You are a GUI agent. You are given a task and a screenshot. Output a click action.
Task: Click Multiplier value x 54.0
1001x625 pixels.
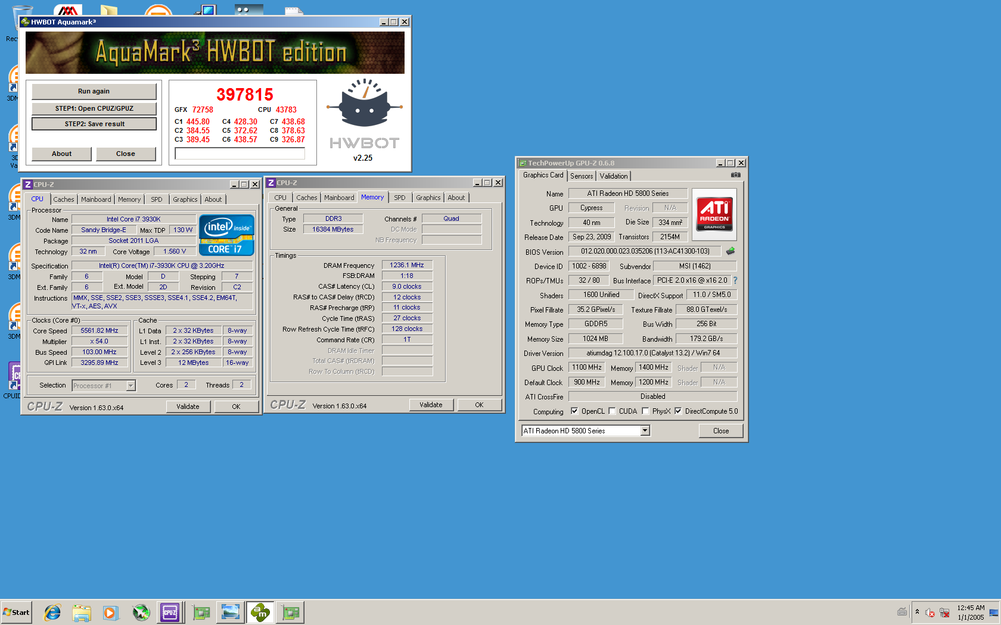(x=100, y=342)
